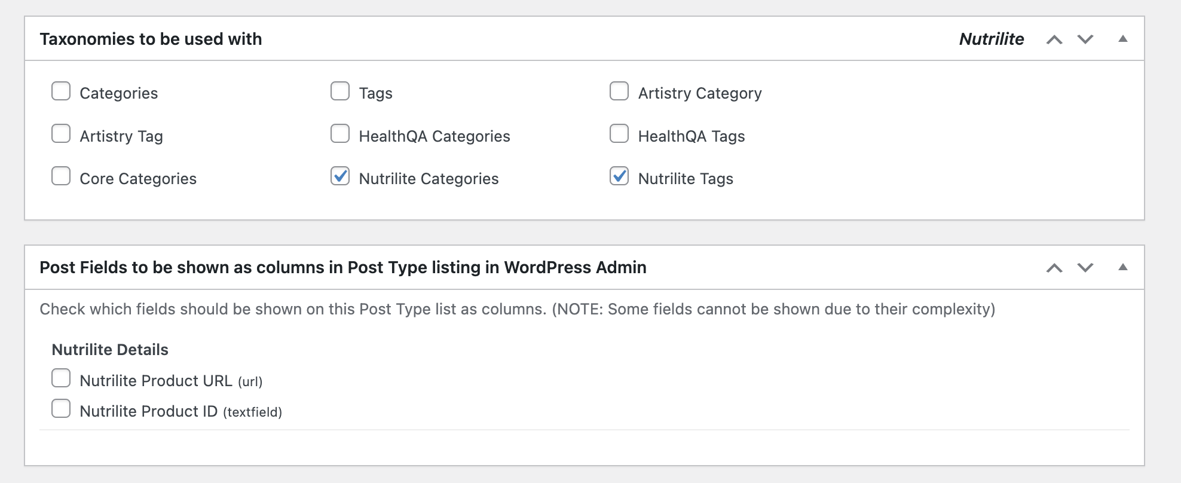Click the HealthQA Categories label text
Screen dimensions: 1181x483
point(435,136)
